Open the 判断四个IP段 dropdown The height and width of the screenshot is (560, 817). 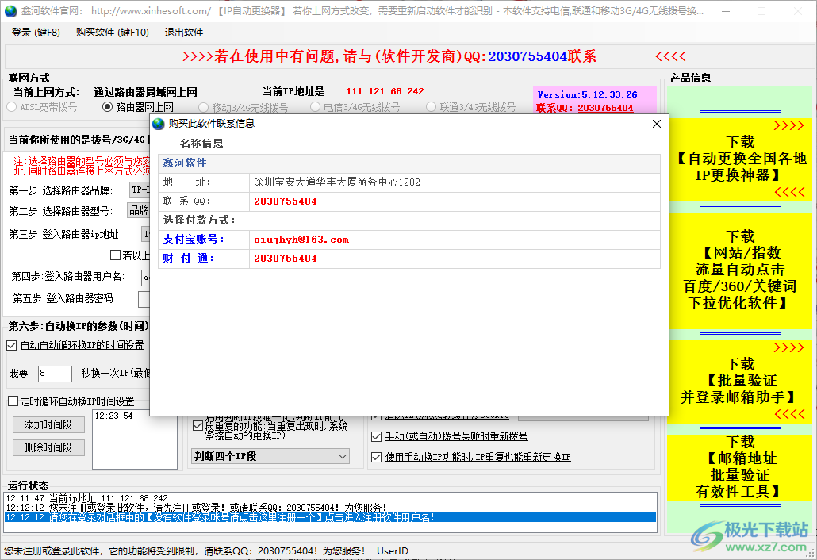pyautogui.click(x=270, y=456)
